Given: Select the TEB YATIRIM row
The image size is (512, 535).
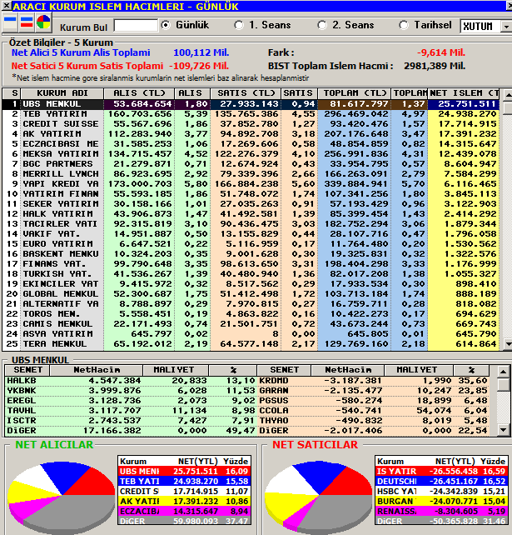Looking at the screenshot, I should pos(251,113).
